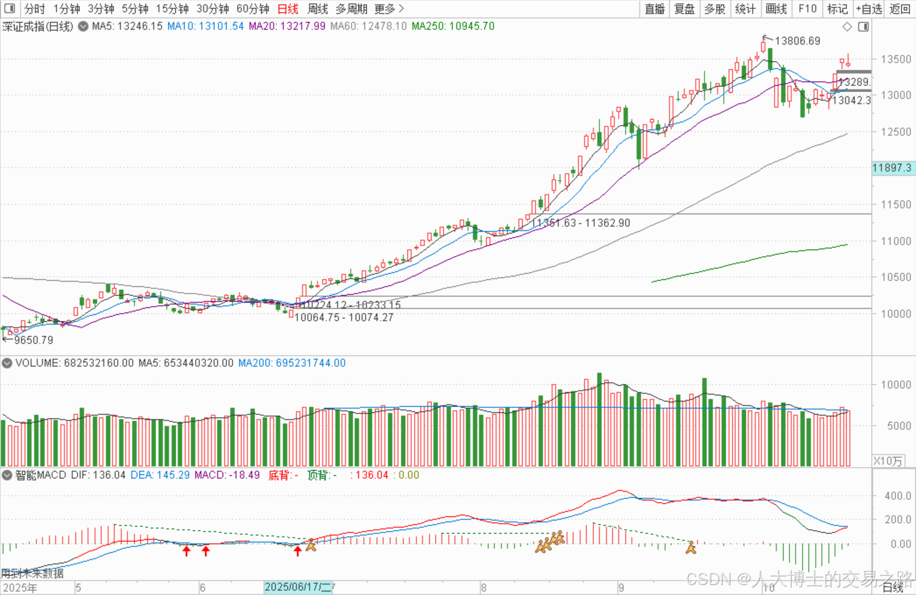The image size is (916, 595).
Task: Open the 多股 multi-stock view
Action: click(x=715, y=9)
